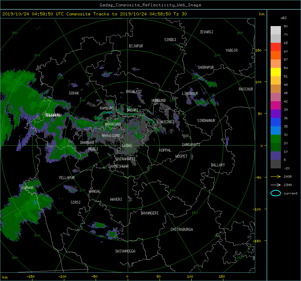
Task: Click the GOKAK city label
Action: [x=74, y=93]
